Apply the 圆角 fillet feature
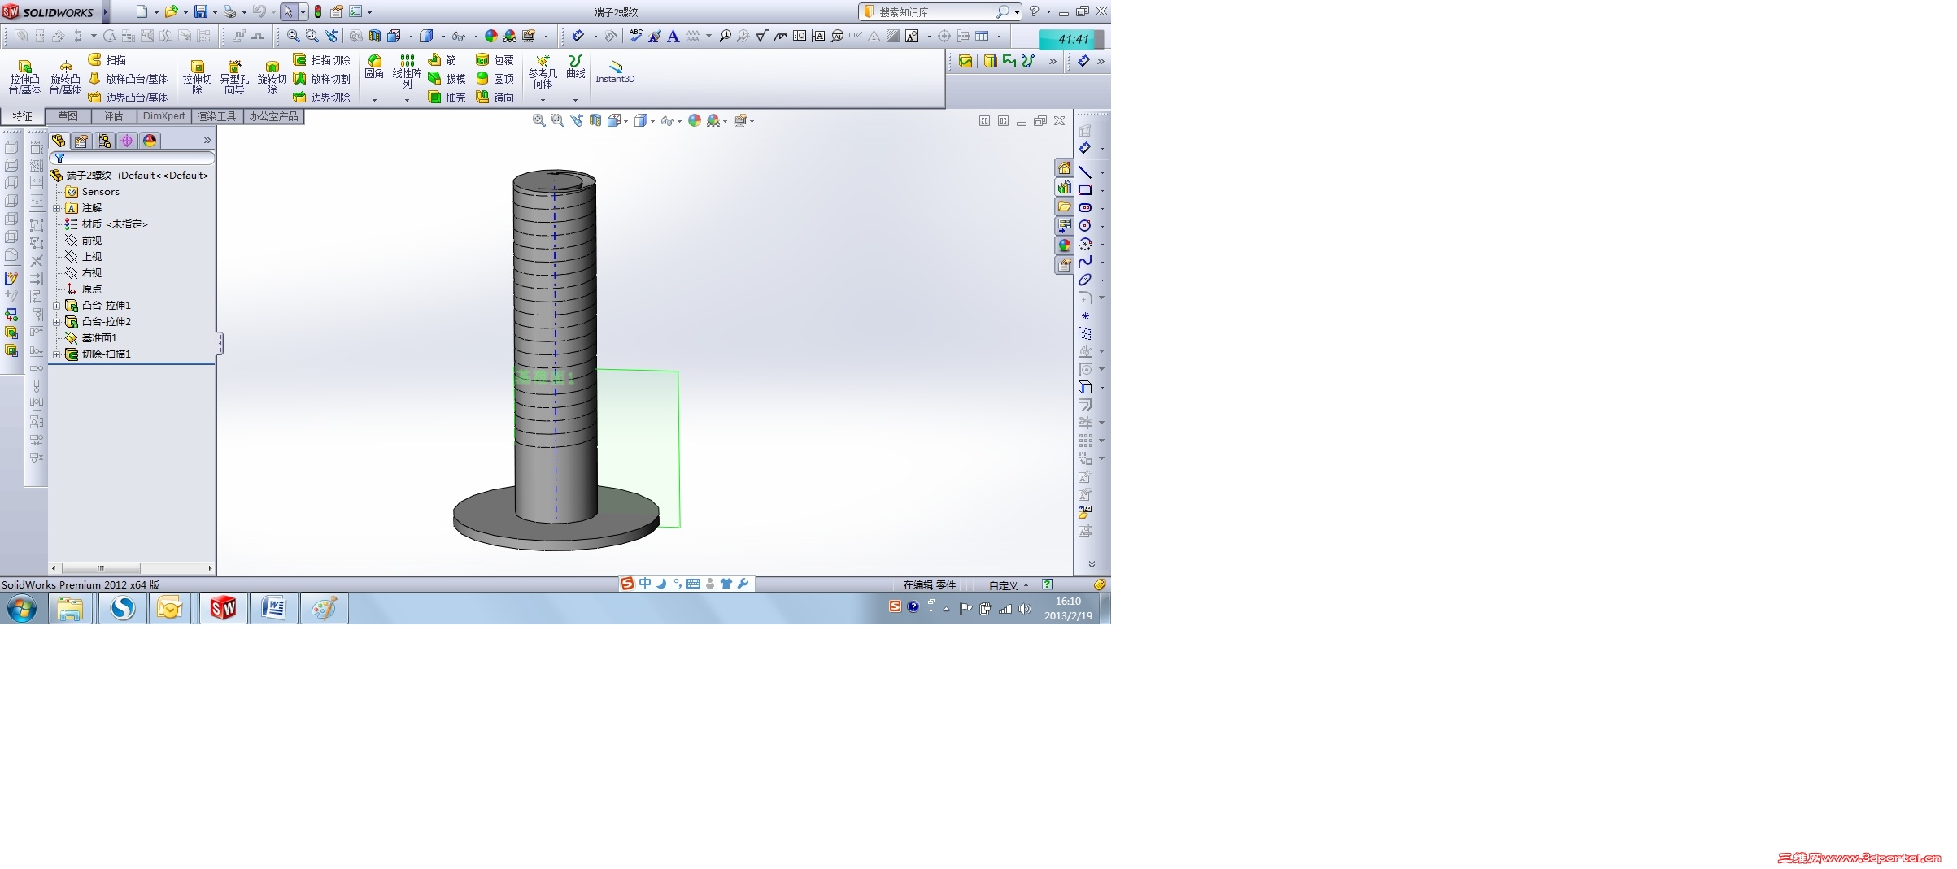Screen dimensions: 1957x869 [x=374, y=67]
